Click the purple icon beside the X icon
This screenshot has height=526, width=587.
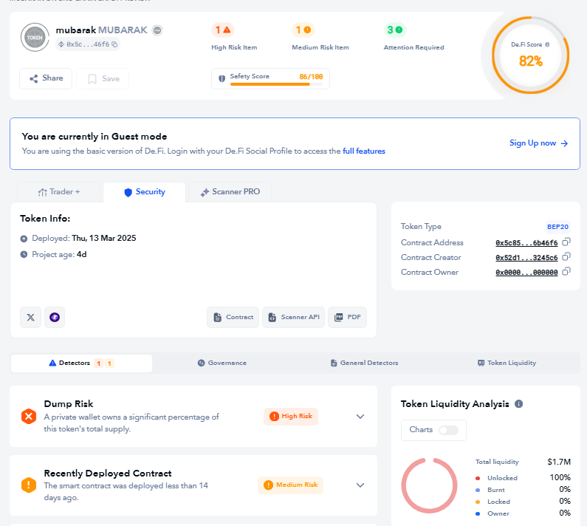click(x=55, y=317)
